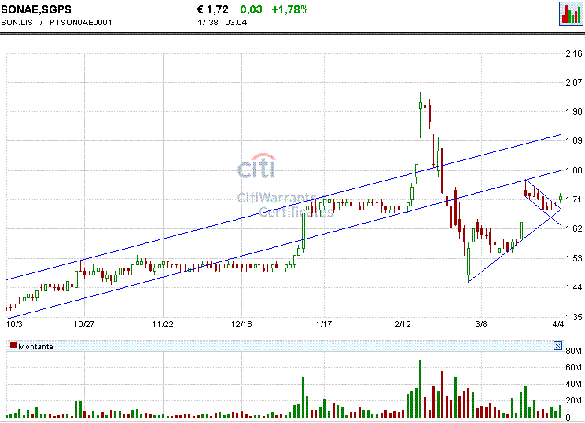Click the 1,89 price axis label

[x=574, y=140]
